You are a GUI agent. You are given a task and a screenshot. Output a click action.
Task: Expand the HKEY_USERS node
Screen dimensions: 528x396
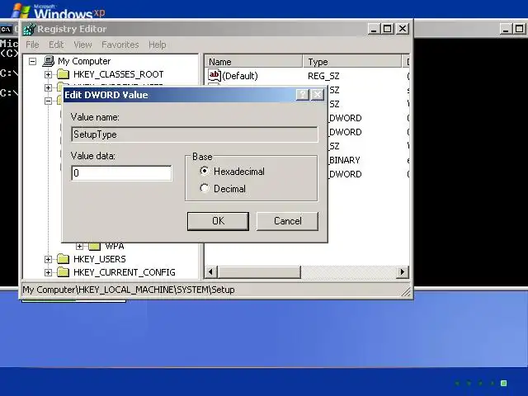point(48,259)
